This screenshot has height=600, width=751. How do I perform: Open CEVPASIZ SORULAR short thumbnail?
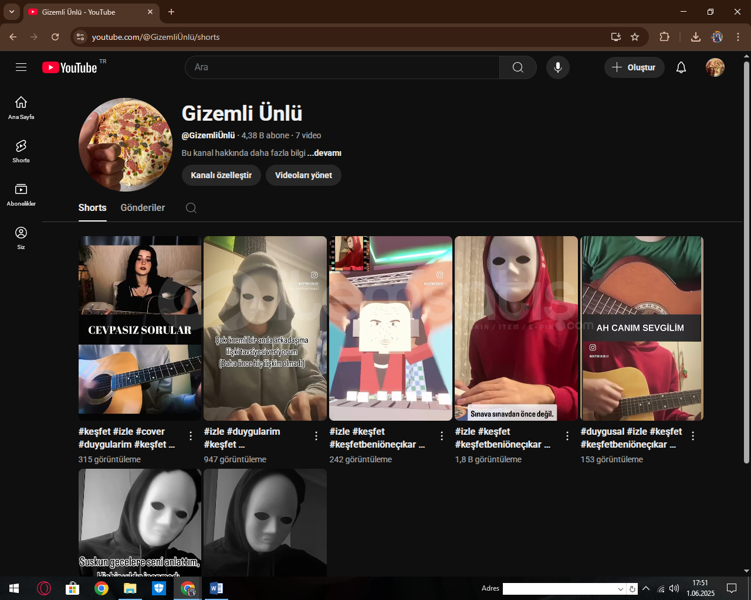click(x=140, y=328)
